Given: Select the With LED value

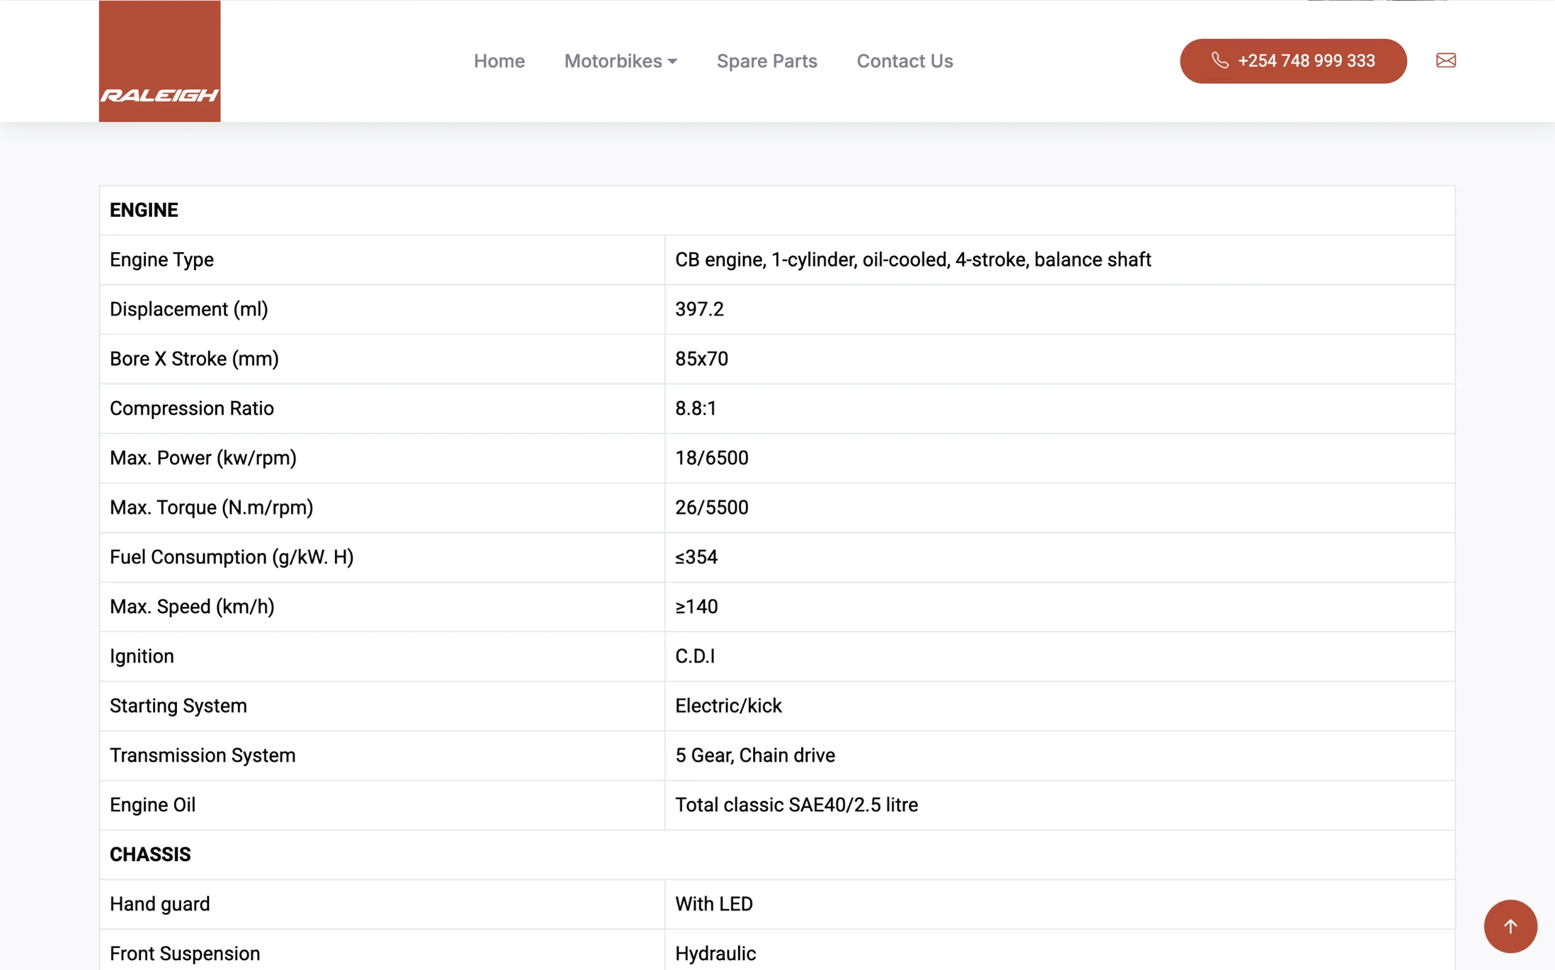Looking at the screenshot, I should [x=714, y=903].
